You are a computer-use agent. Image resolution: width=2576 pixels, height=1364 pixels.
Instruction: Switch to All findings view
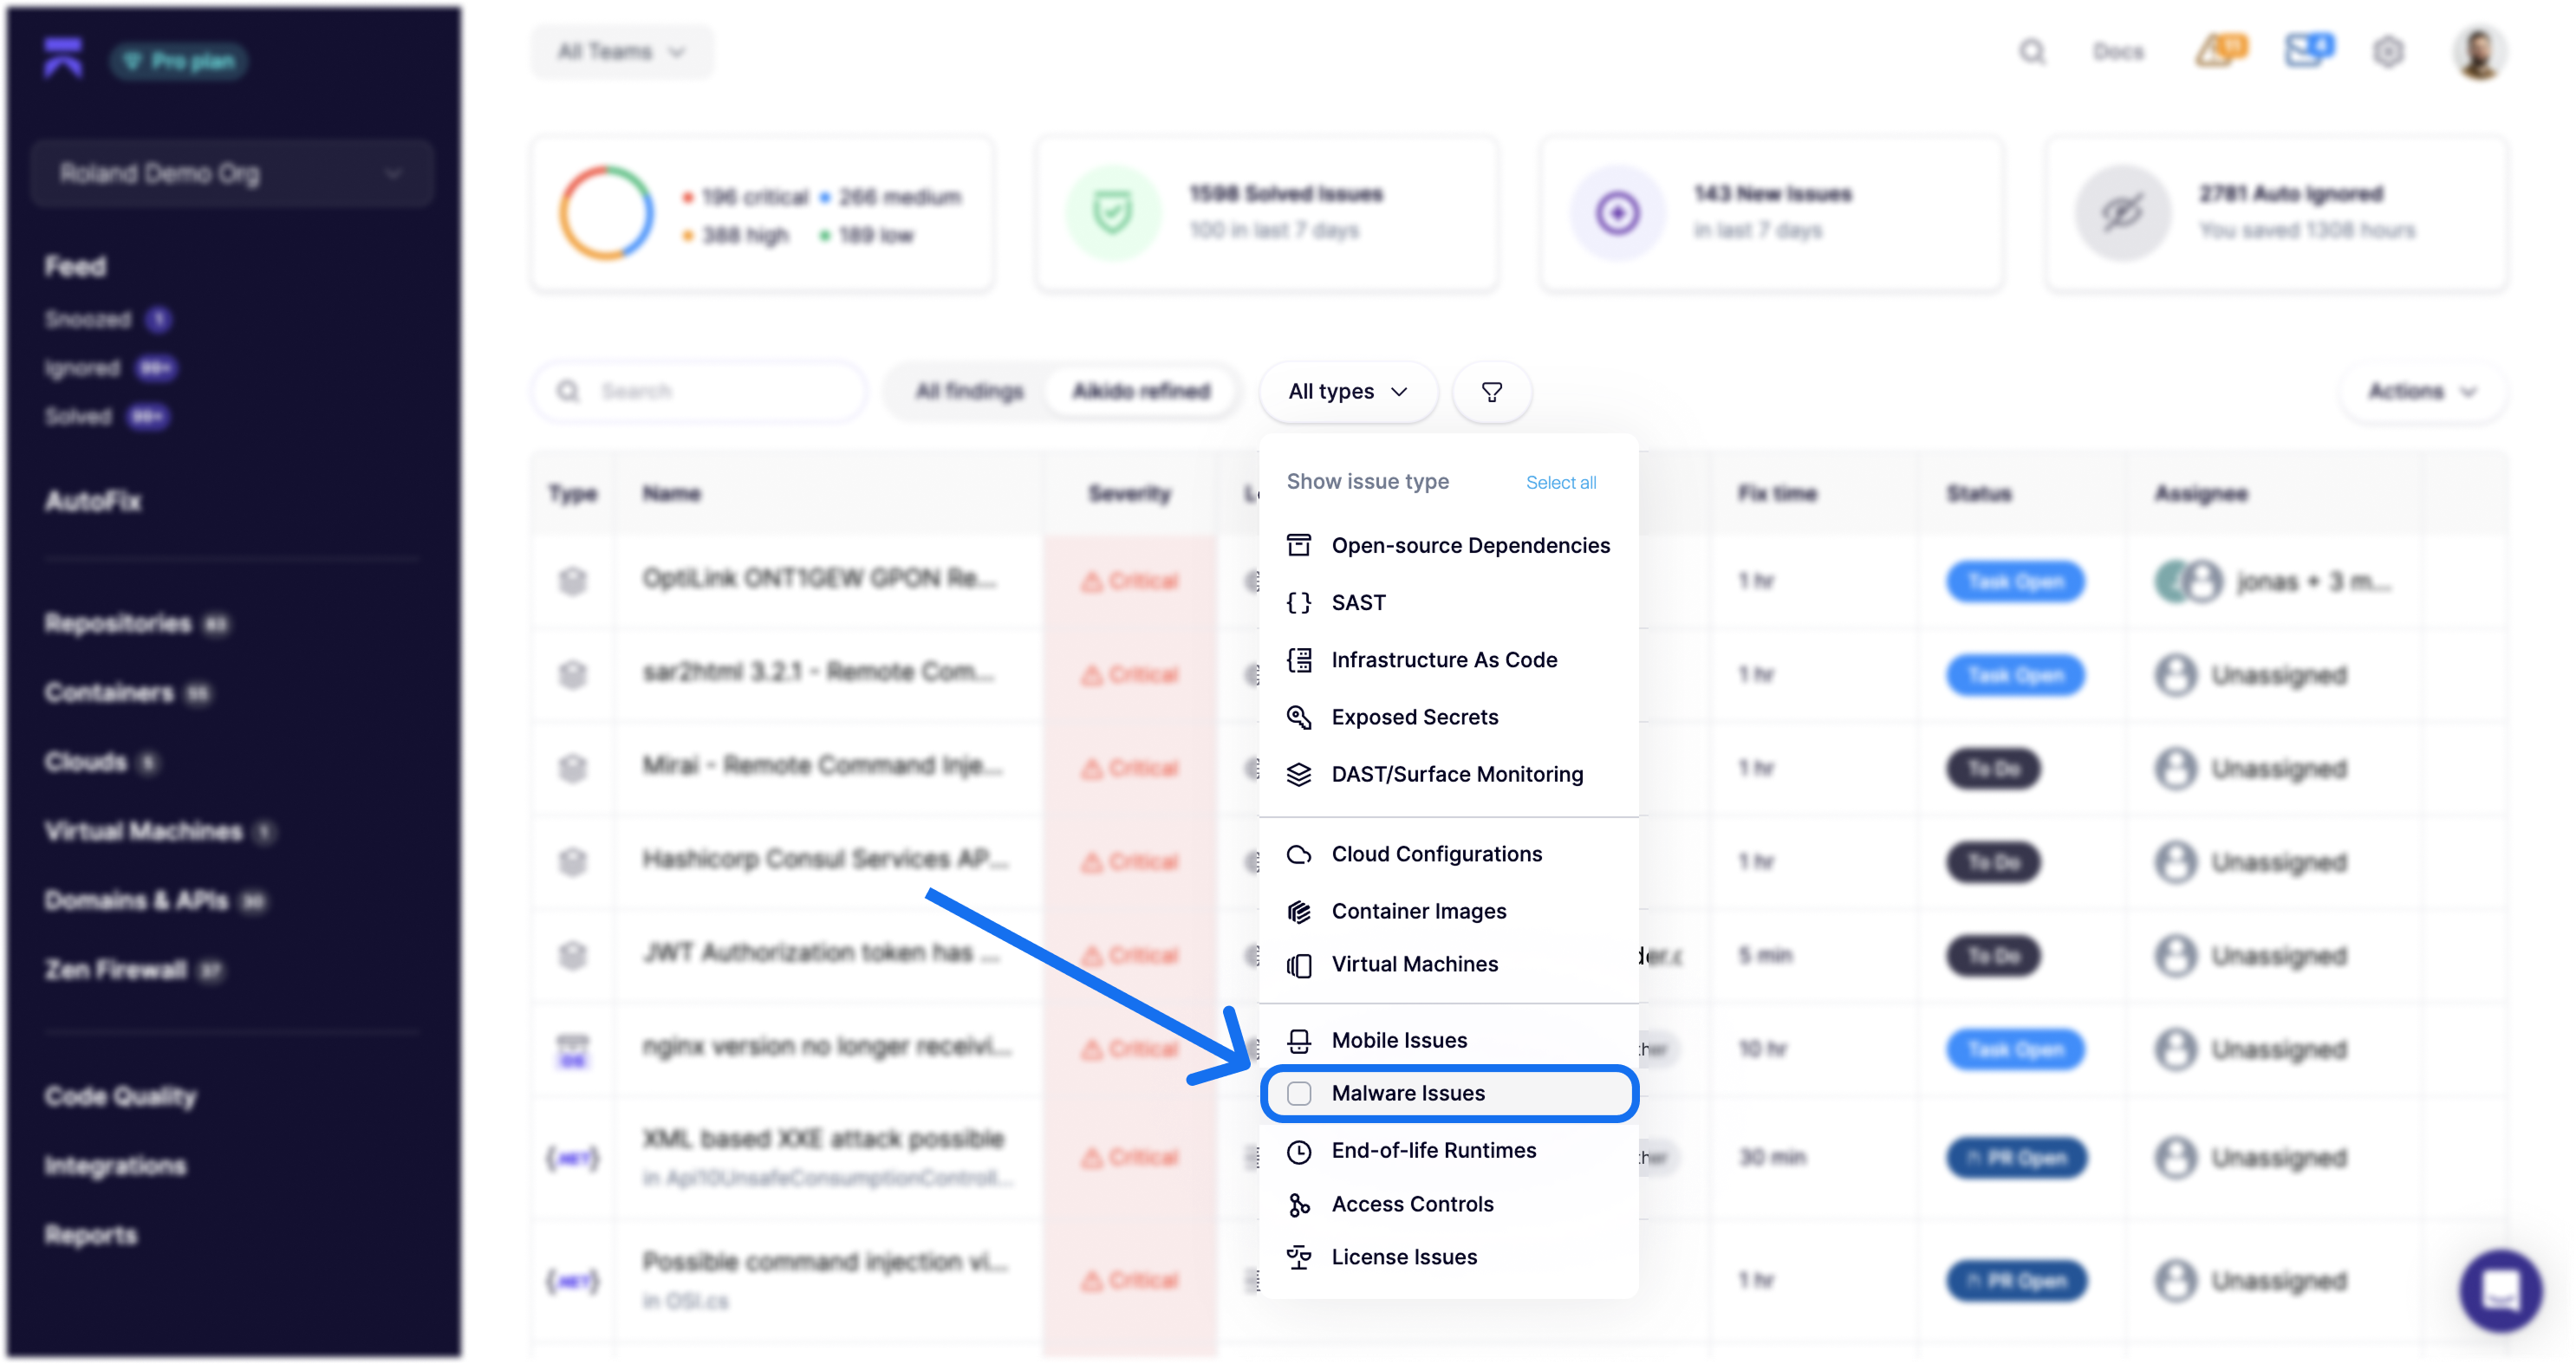[969, 391]
